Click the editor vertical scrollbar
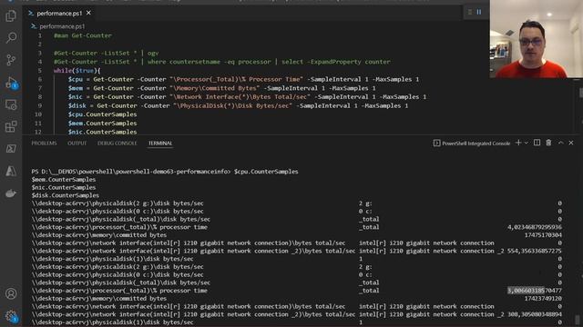 (580, 93)
